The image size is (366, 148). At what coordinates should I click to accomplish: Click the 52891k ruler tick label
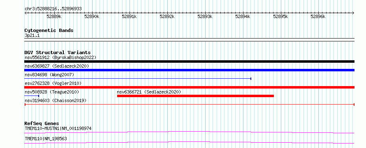(130, 16)
